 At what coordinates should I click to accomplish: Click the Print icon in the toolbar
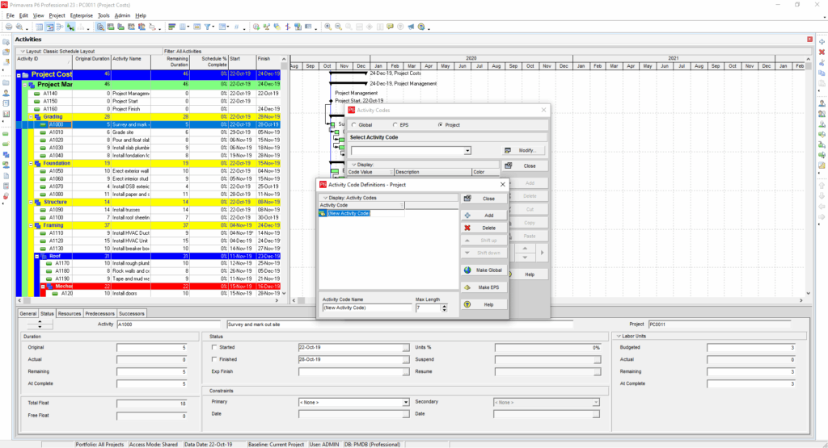(8, 27)
